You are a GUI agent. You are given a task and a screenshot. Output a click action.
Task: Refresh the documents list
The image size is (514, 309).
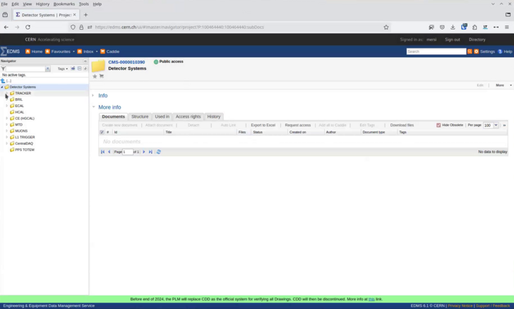(x=159, y=152)
